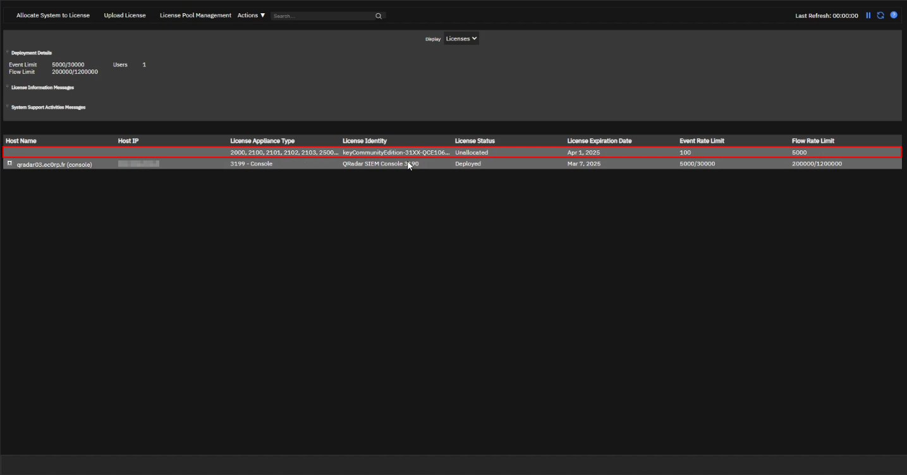This screenshot has width=907, height=475.
Task: Sort by Host Name column header
Action: click(21, 140)
